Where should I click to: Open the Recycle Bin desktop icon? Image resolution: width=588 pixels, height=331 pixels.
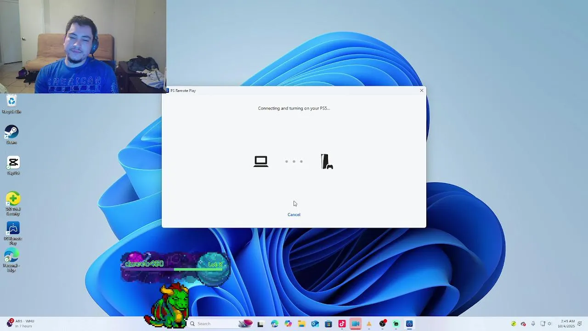pos(11,104)
